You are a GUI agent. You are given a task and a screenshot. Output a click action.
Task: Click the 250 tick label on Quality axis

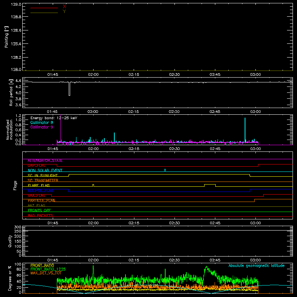point(17,231)
